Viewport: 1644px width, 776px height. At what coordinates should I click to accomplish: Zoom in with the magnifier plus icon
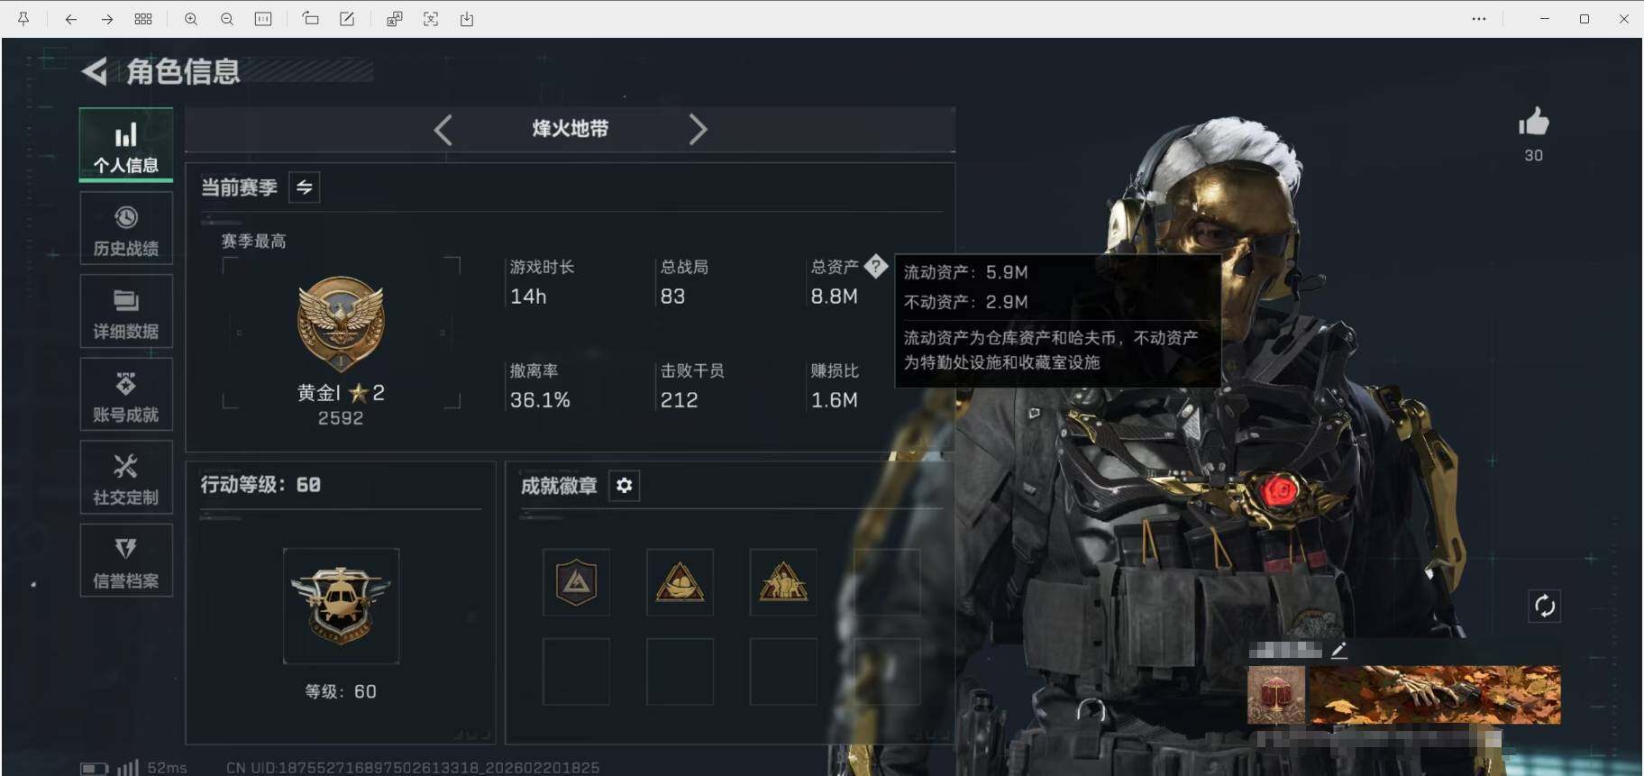tap(191, 19)
